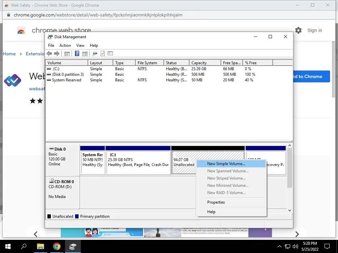Click the taskbar clock showing 5:28 PM
338x253 pixels.
310,246
